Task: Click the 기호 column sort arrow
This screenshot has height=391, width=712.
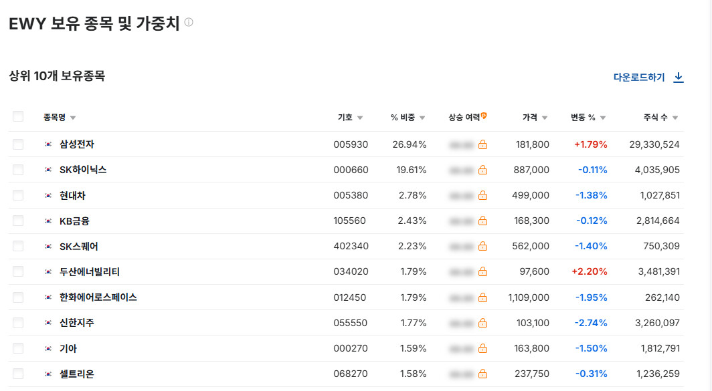Action: [x=360, y=118]
